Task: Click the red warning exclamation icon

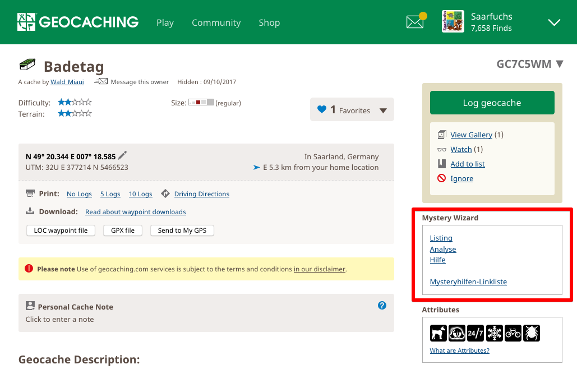Action: [29, 268]
